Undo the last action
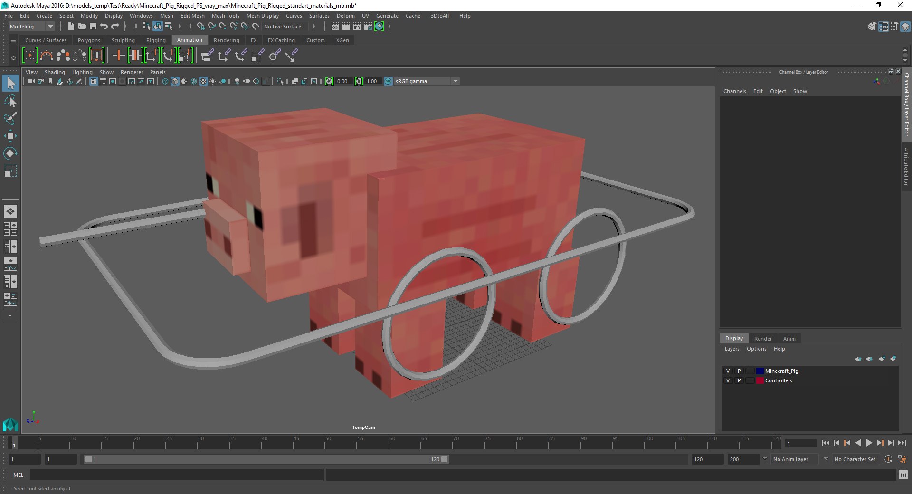This screenshot has width=912, height=494. 104,27
